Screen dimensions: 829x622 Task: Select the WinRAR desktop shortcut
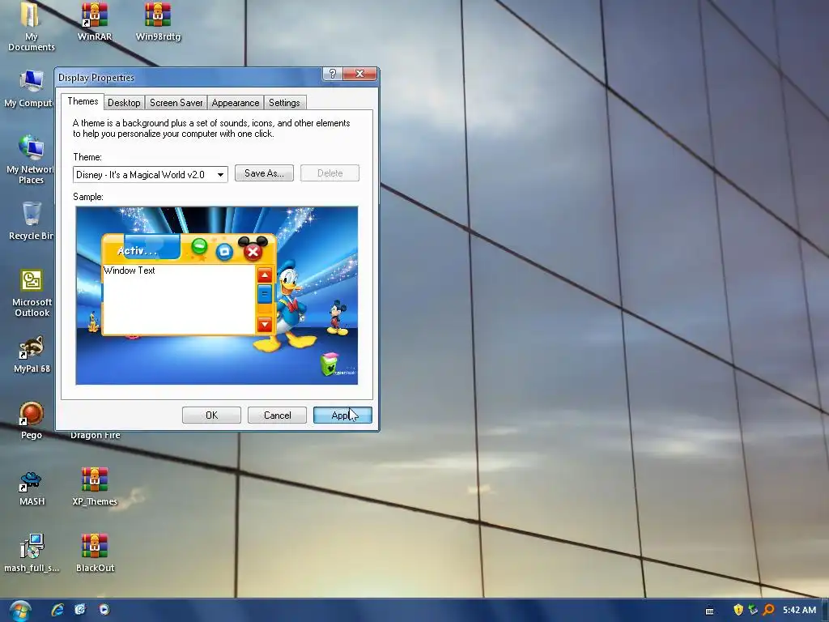pyautogui.click(x=94, y=21)
